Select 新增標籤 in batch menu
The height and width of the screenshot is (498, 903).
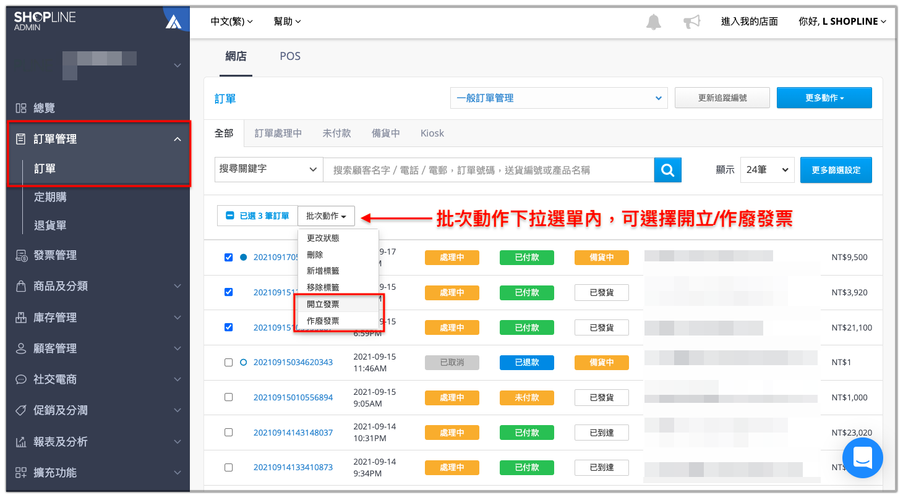click(338, 271)
